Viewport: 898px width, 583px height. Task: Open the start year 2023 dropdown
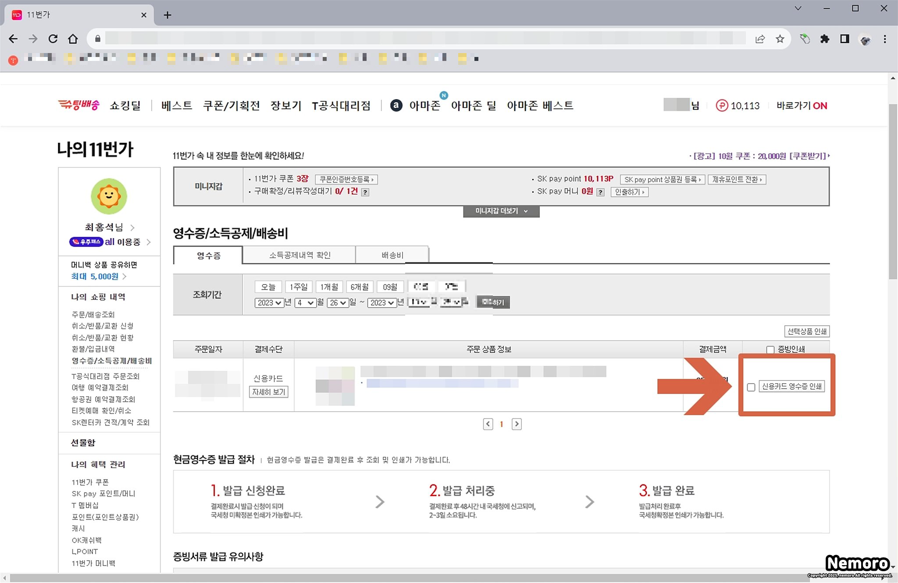pyautogui.click(x=269, y=302)
